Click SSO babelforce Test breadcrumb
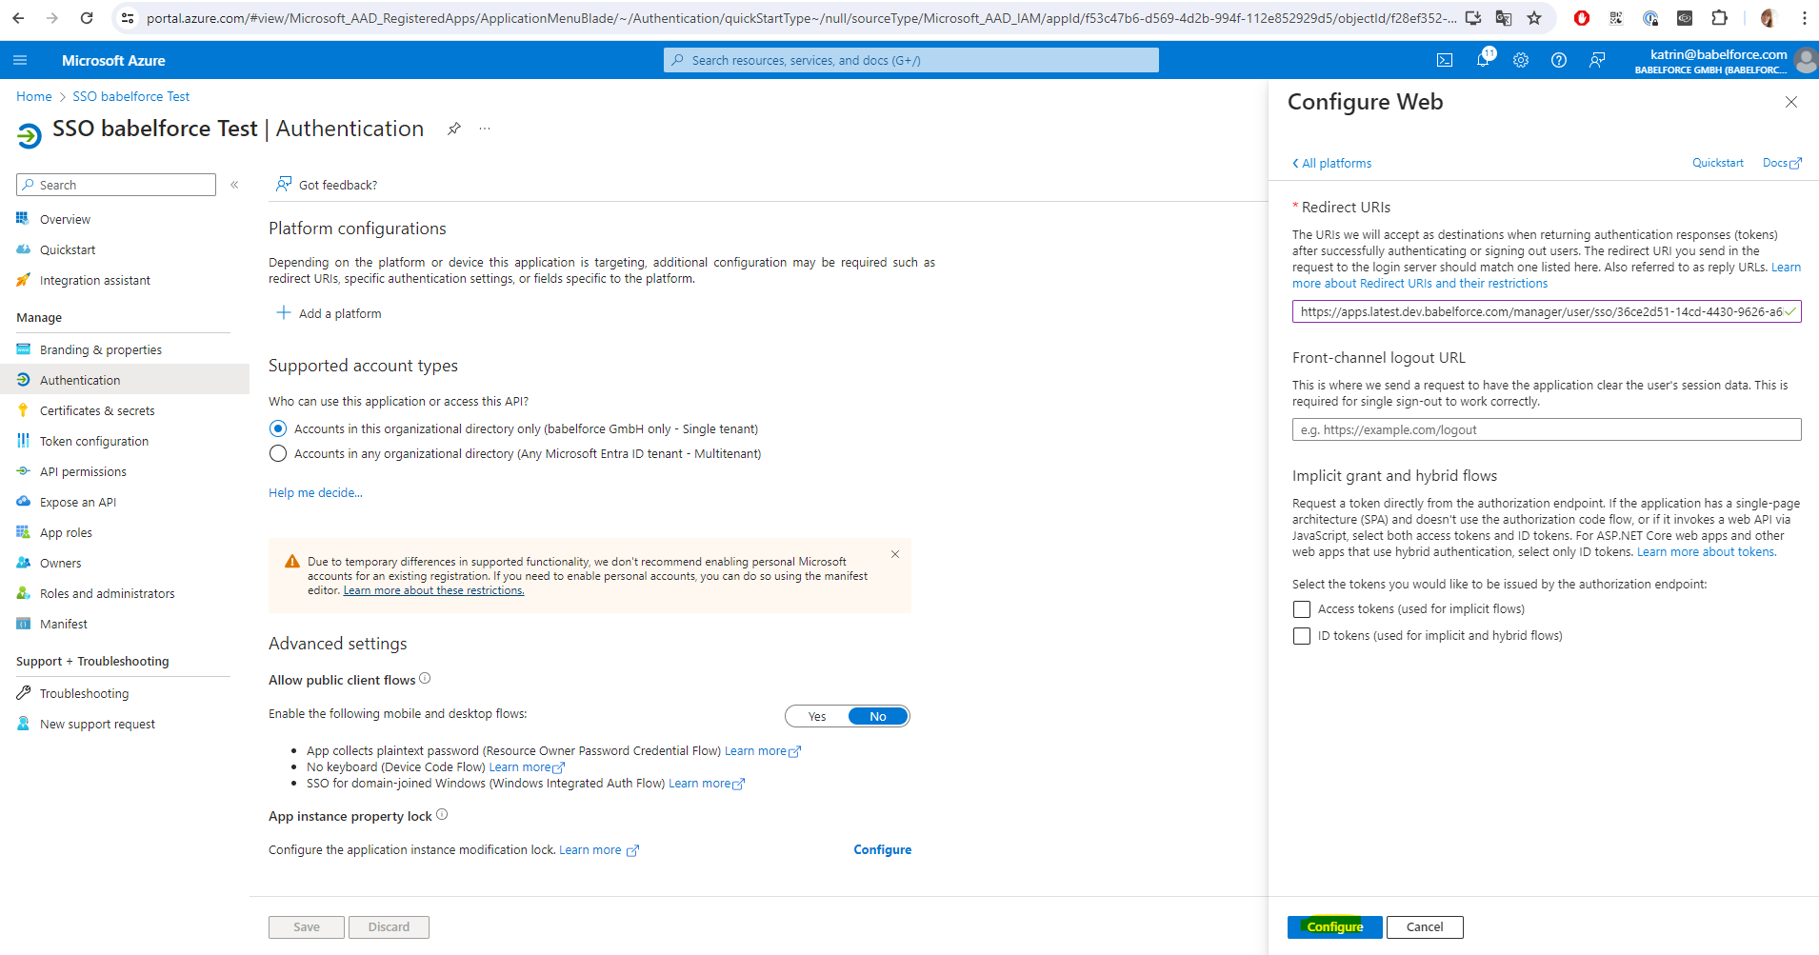Image resolution: width=1819 pixels, height=955 pixels. [x=131, y=96]
